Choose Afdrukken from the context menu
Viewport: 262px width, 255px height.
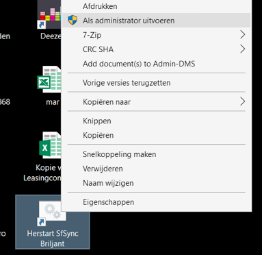click(157, 6)
